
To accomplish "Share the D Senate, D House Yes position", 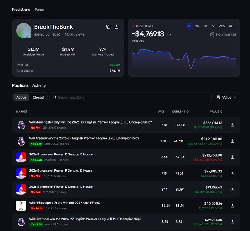I will coord(232,157).
